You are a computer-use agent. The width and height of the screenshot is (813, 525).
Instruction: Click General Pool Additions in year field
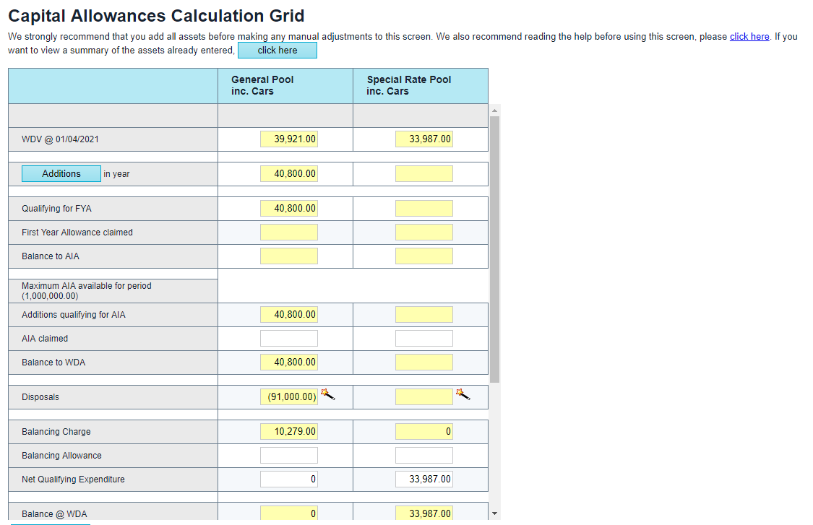tap(289, 174)
